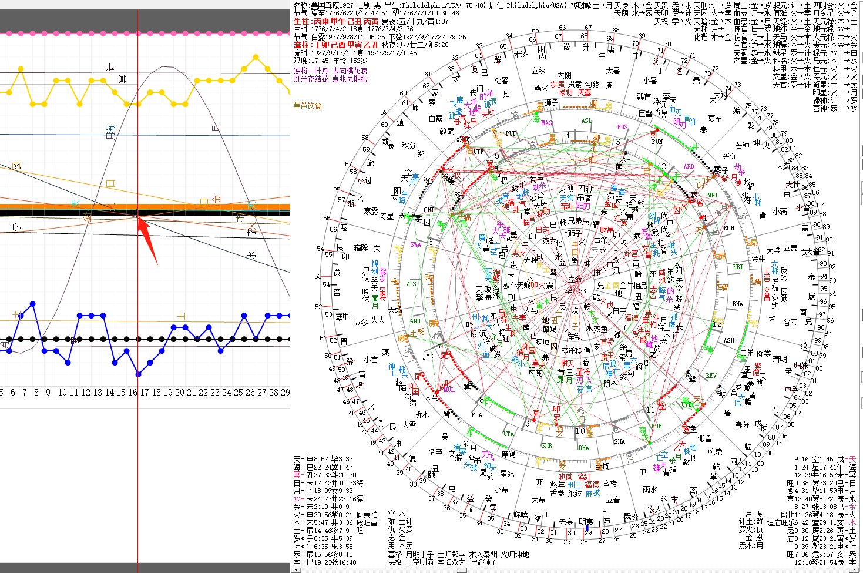The image size is (863, 573).
Task: Click the lowest blue data point on graph
Action: (139, 374)
